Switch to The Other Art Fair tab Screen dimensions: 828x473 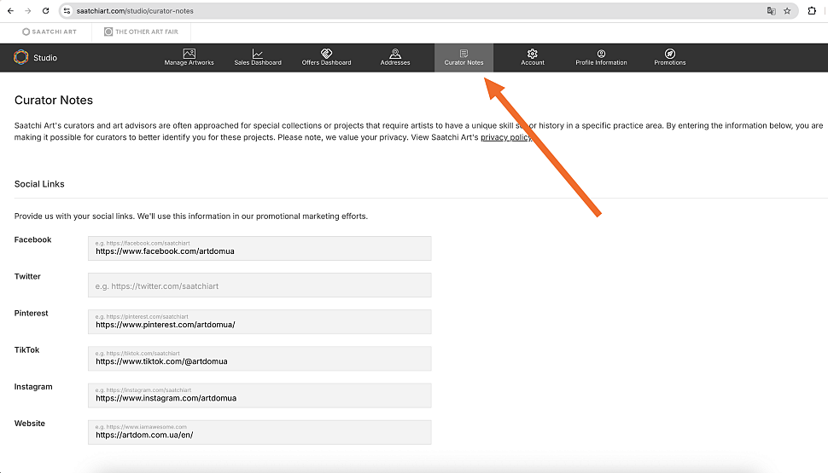click(x=141, y=32)
